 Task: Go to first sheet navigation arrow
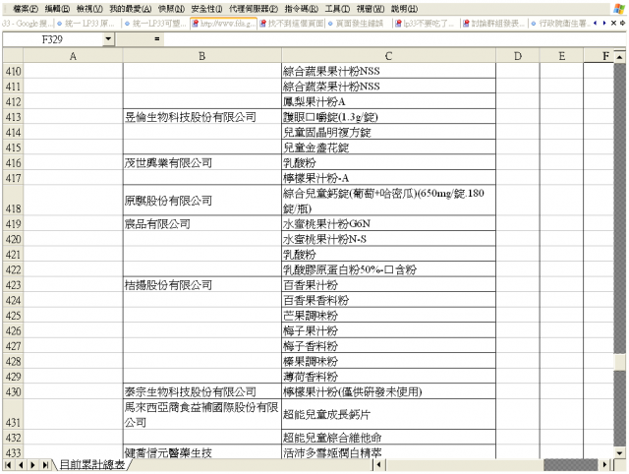tap(8, 465)
